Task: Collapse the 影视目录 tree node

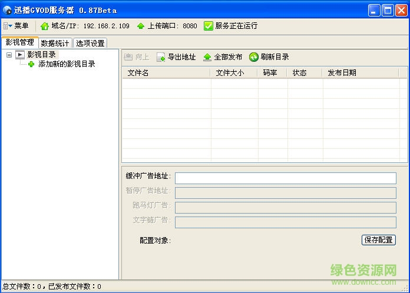Action: pyautogui.click(x=9, y=55)
